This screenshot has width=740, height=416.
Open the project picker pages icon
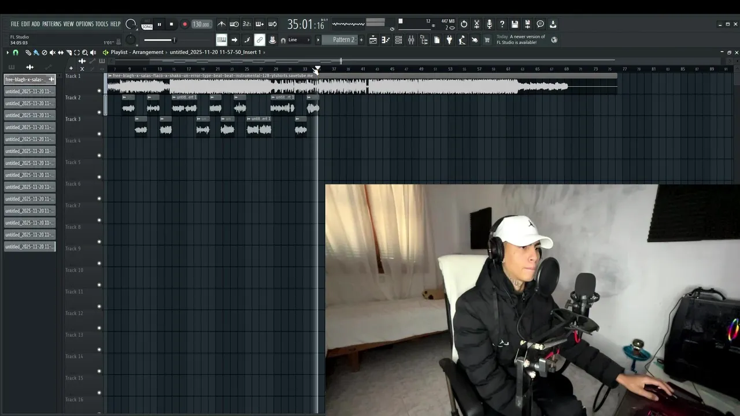pos(436,40)
